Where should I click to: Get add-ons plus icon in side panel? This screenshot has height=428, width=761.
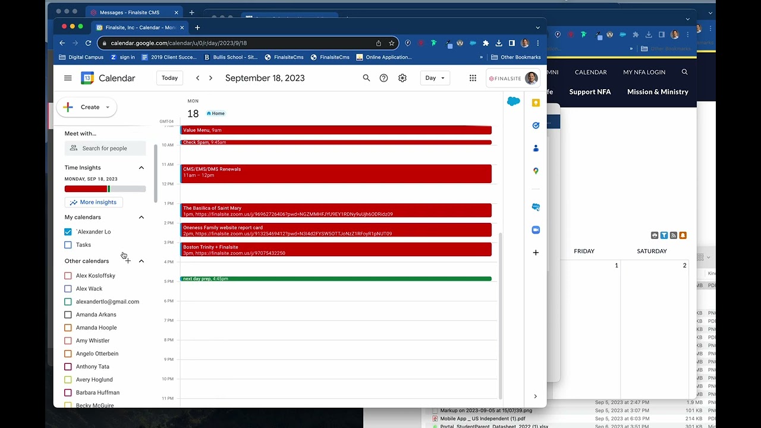pos(536,253)
